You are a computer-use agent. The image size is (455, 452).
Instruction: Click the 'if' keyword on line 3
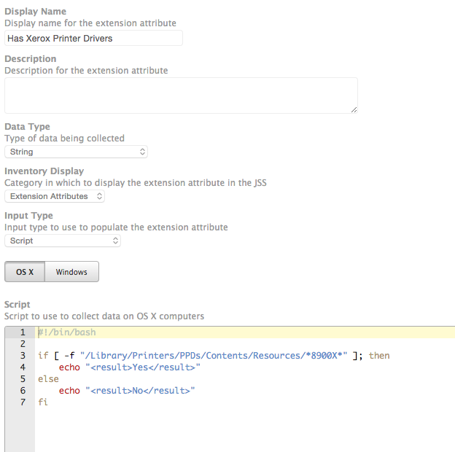43,355
